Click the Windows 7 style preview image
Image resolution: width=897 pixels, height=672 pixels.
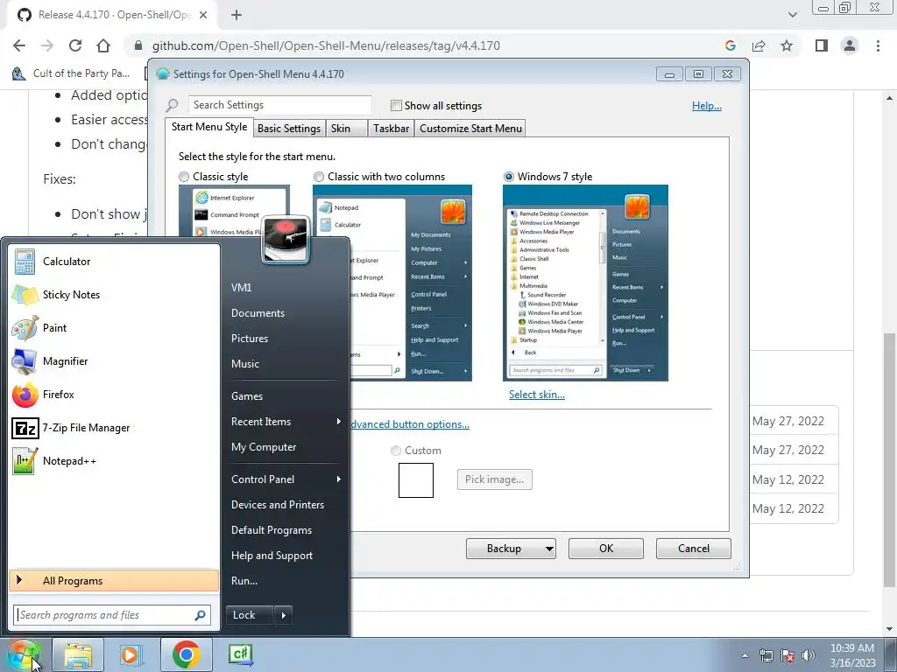point(585,283)
